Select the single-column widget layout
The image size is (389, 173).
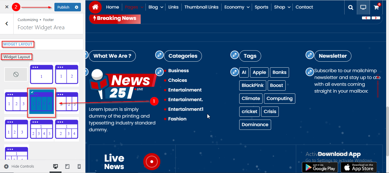pyautogui.click(x=42, y=74)
